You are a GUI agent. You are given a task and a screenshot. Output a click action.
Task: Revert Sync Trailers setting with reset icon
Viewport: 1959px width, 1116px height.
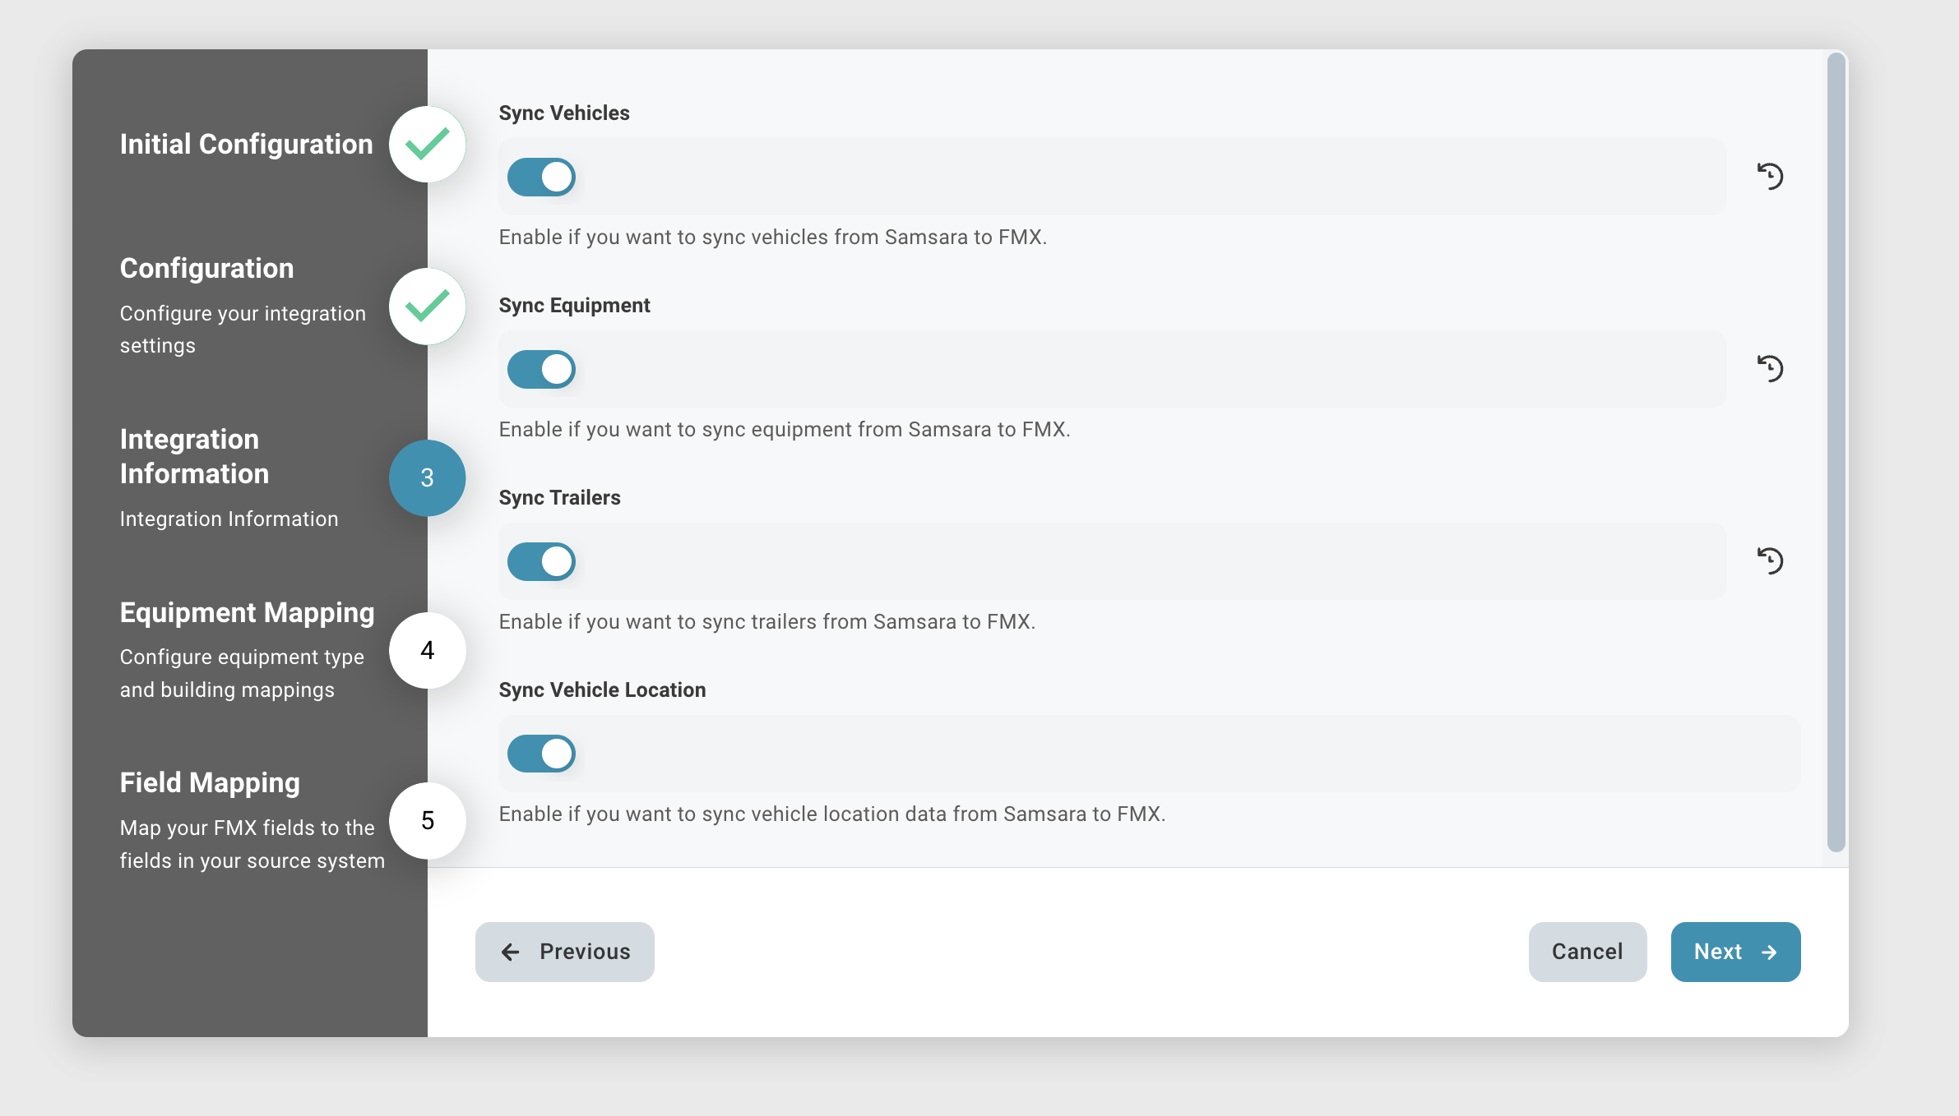tap(1770, 560)
